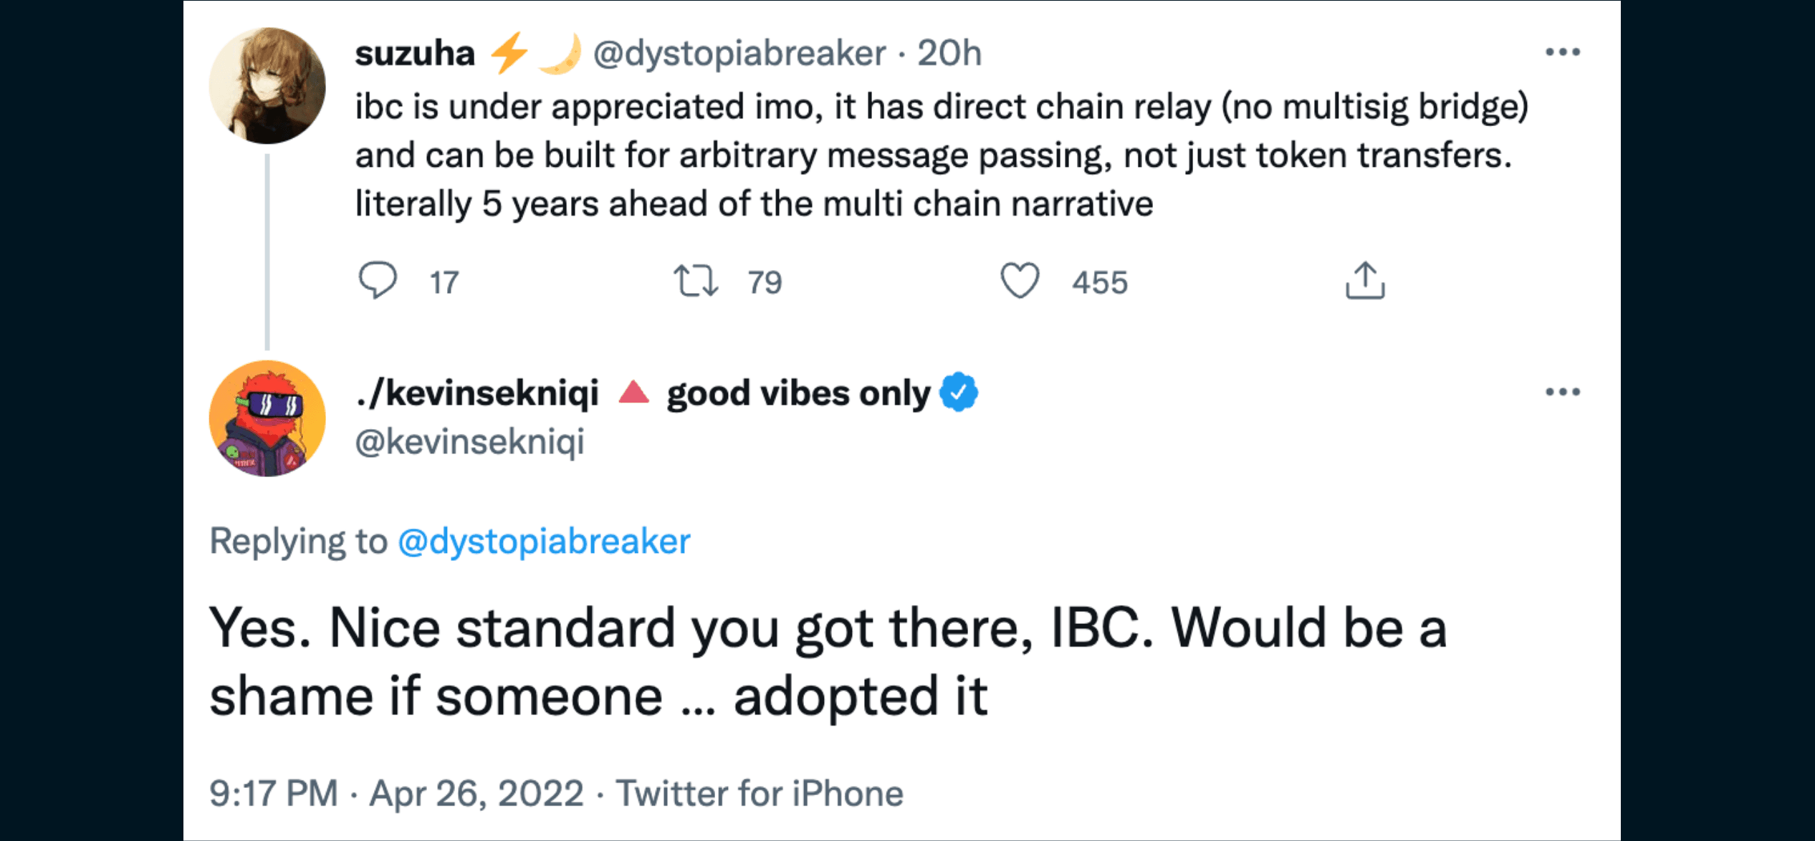Click the suzuha display name
The image size is (1815, 841).
pos(415,54)
